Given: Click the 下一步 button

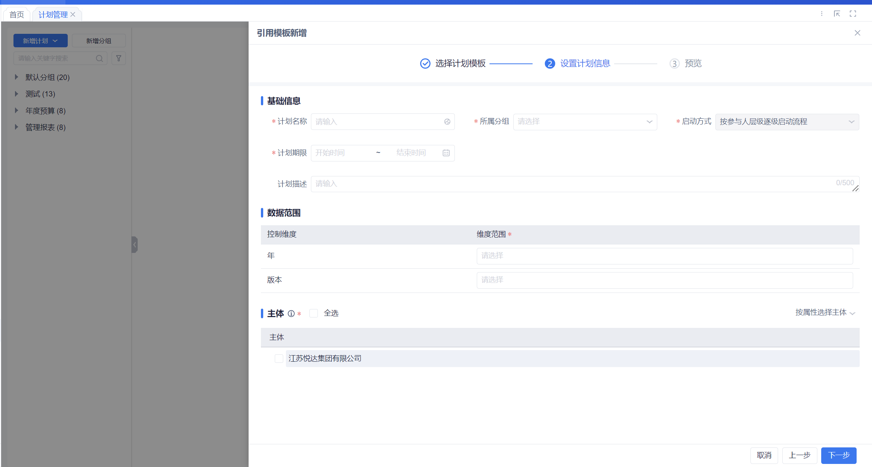Looking at the screenshot, I should [839, 455].
